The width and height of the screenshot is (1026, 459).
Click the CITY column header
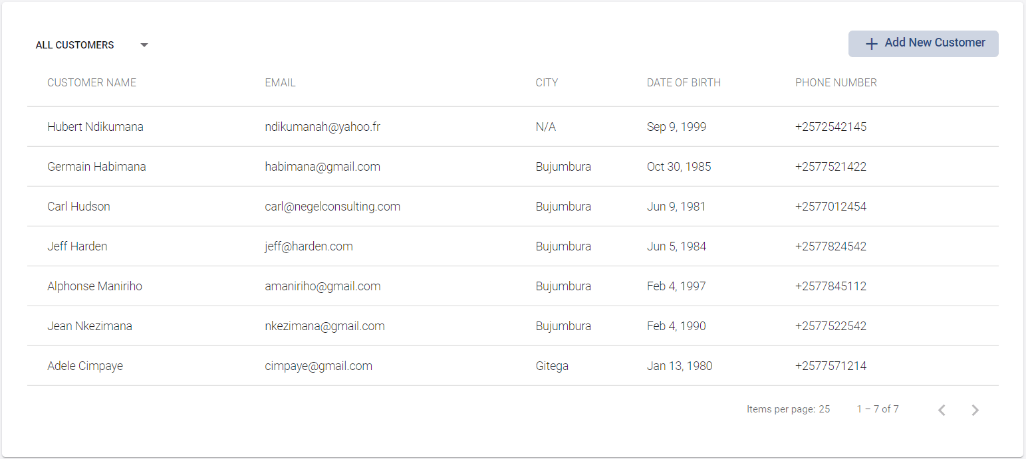tap(547, 83)
